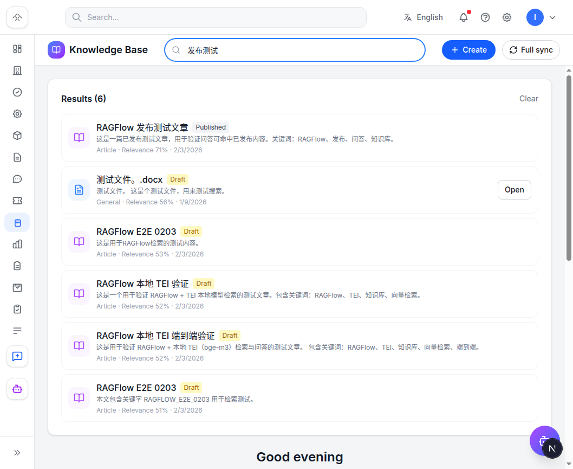Click the page vertical scrollbar
The height and width of the screenshot is (469, 573).
(569, 168)
